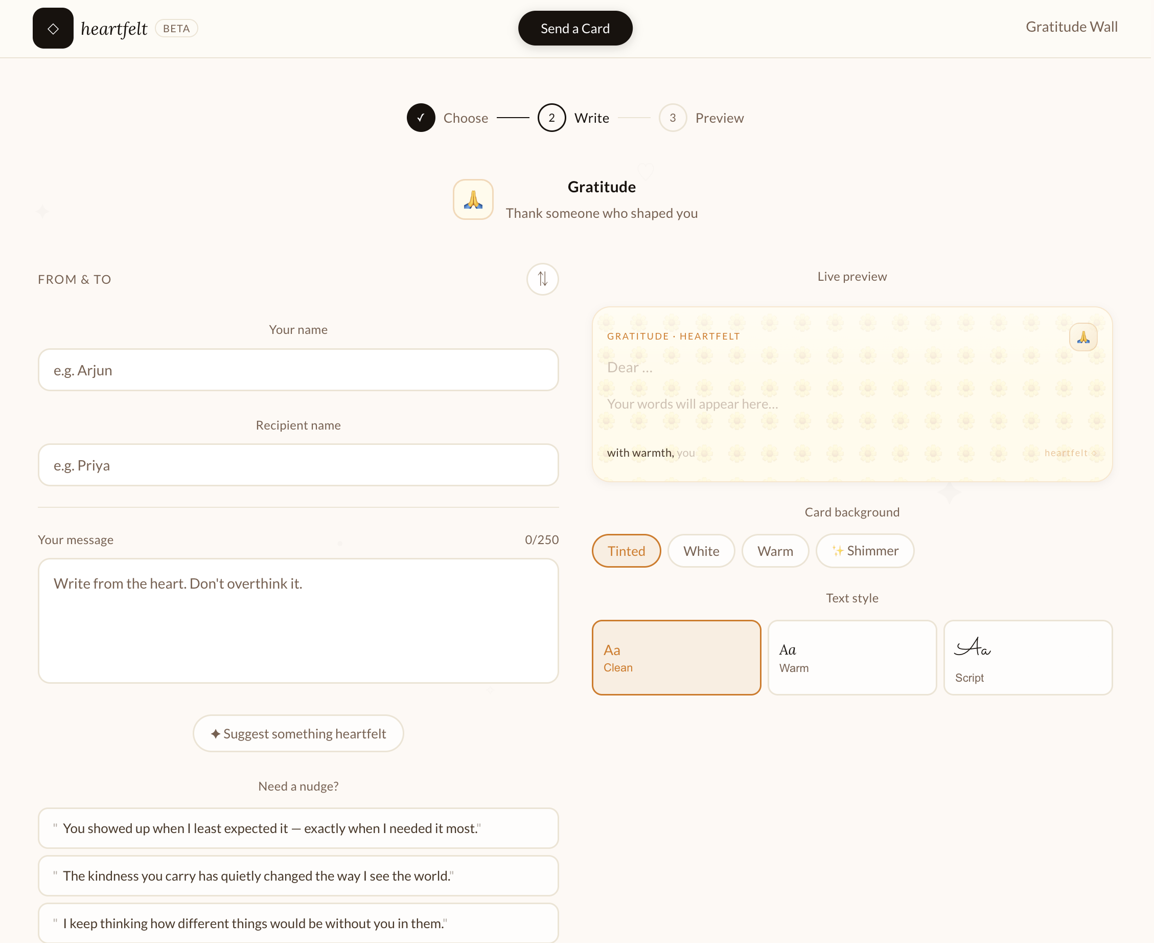Click the Preview step label
The width and height of the screenshot is (1154, 943).
coord(719,118)
